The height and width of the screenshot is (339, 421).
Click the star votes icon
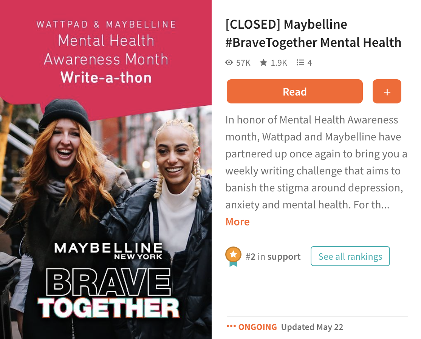click(263, 63)
